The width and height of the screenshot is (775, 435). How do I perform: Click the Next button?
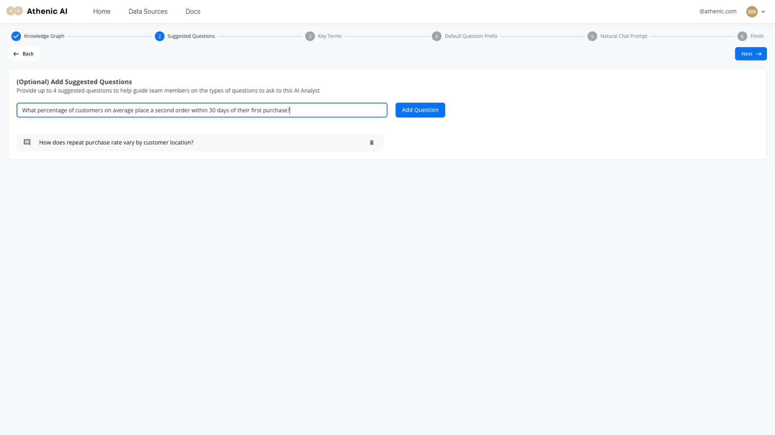click(750, 54)
